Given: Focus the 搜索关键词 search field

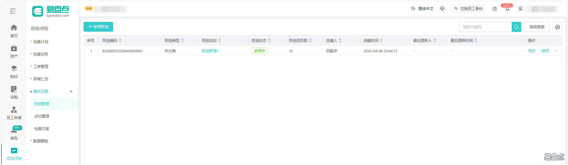Looking at the screenshot, I should click(x=485, y=27).
